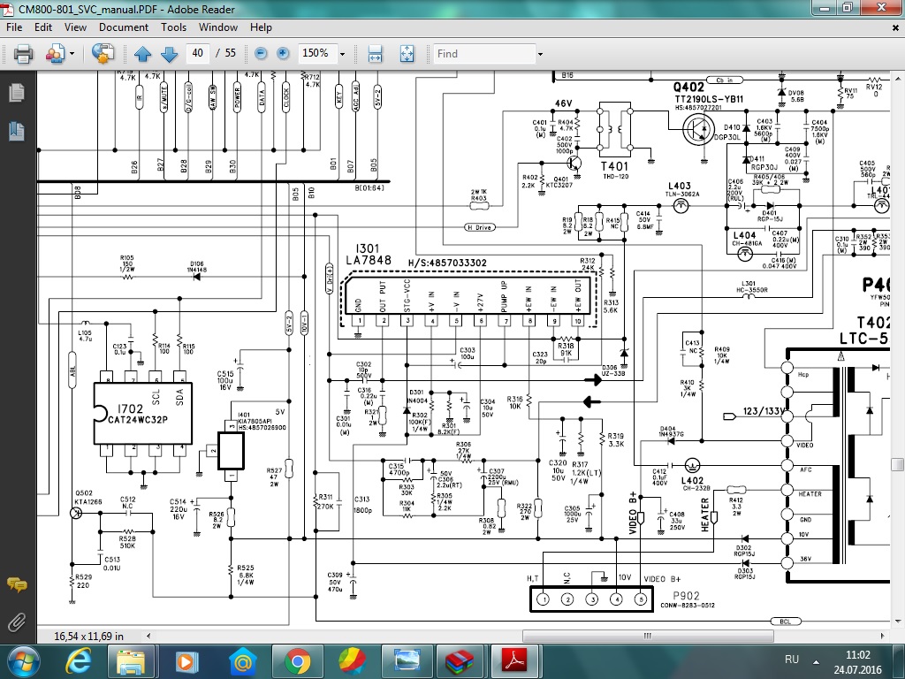This screenshot has width=905, height=679.
Task: Click the Print icon in the toolbar
Action: [x=23, y=54]
